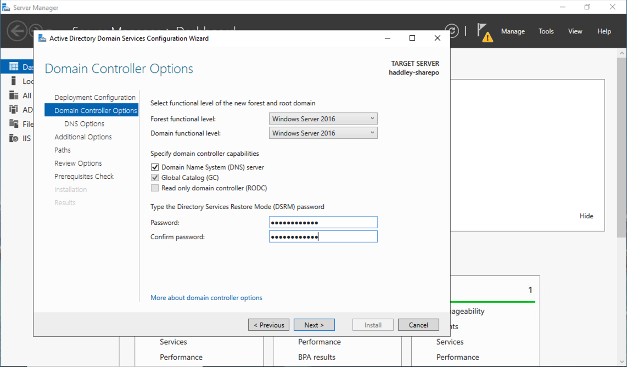This screenshot has width=627, height=367.
Task: Go to Paths step
Action: click(63, 150)
